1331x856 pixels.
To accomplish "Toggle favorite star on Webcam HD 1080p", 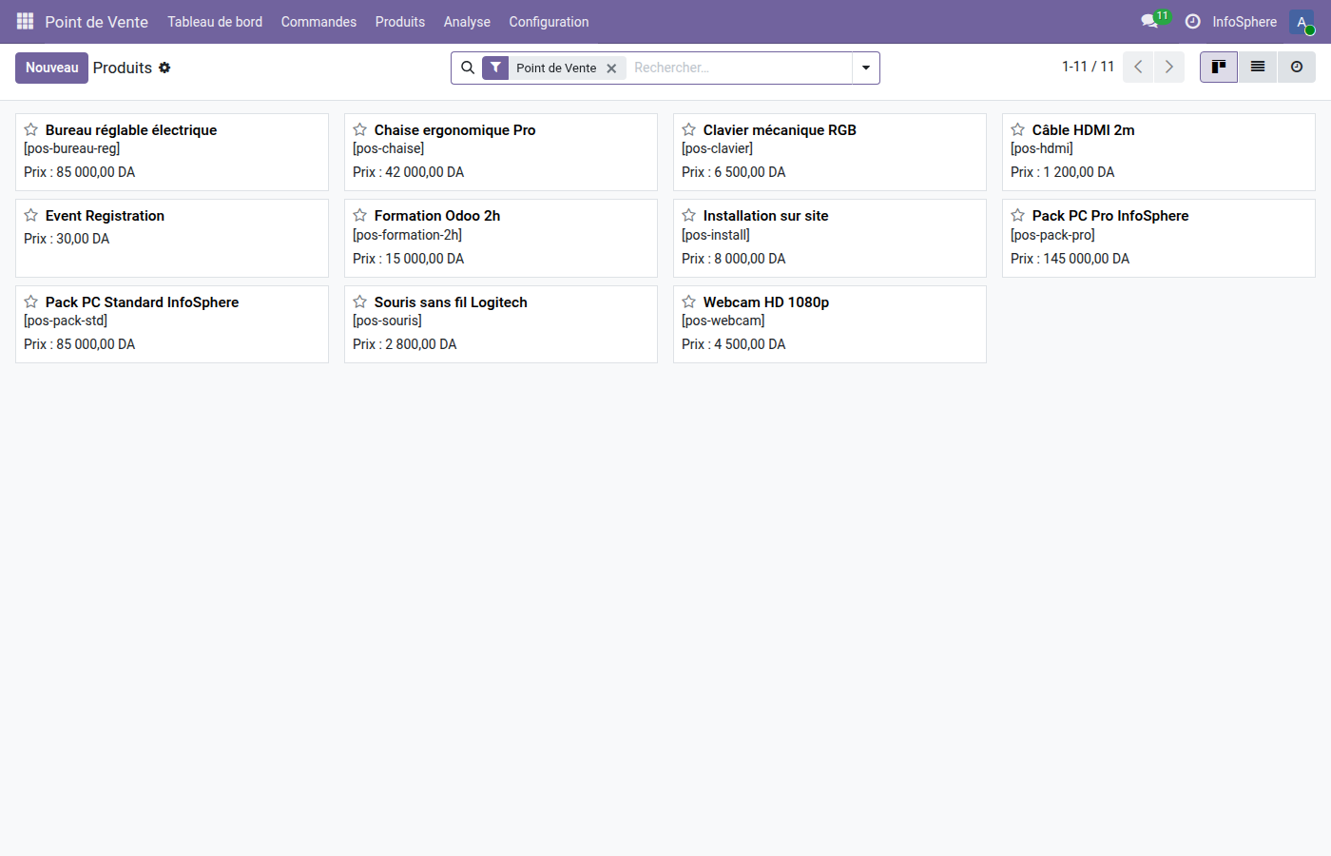I will click(x=689, y=302).
